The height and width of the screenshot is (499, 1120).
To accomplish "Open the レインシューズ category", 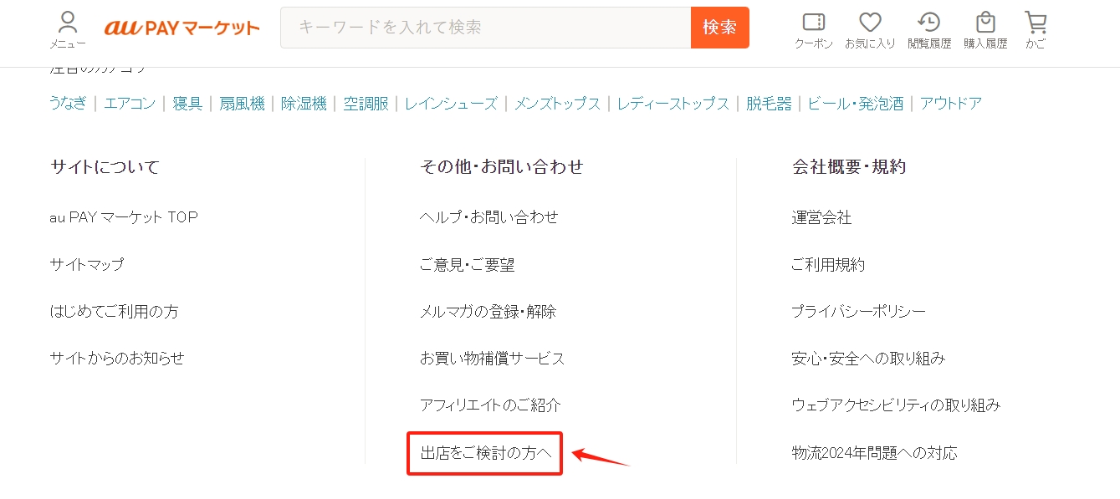I will (451, 104).
